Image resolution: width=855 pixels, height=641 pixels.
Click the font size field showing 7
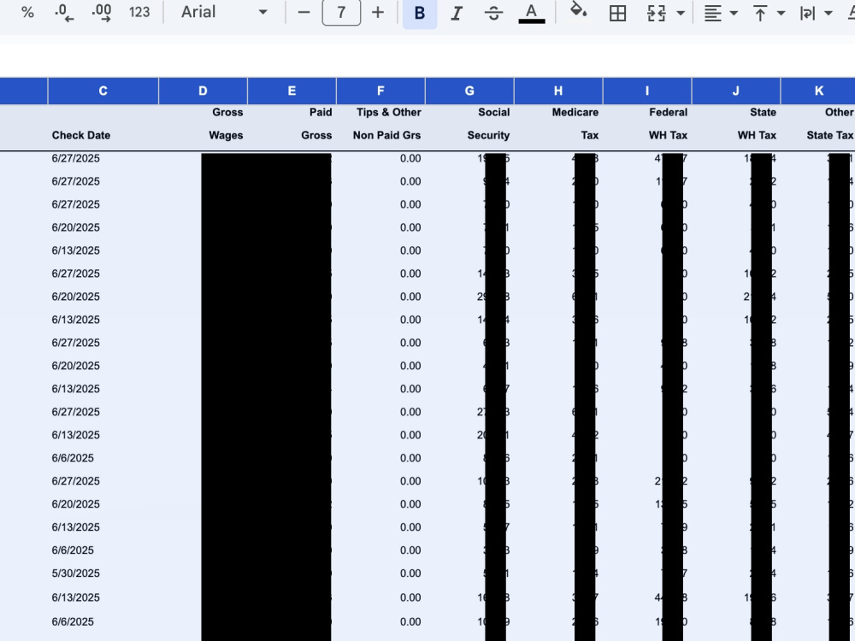[x=341, y=12]
